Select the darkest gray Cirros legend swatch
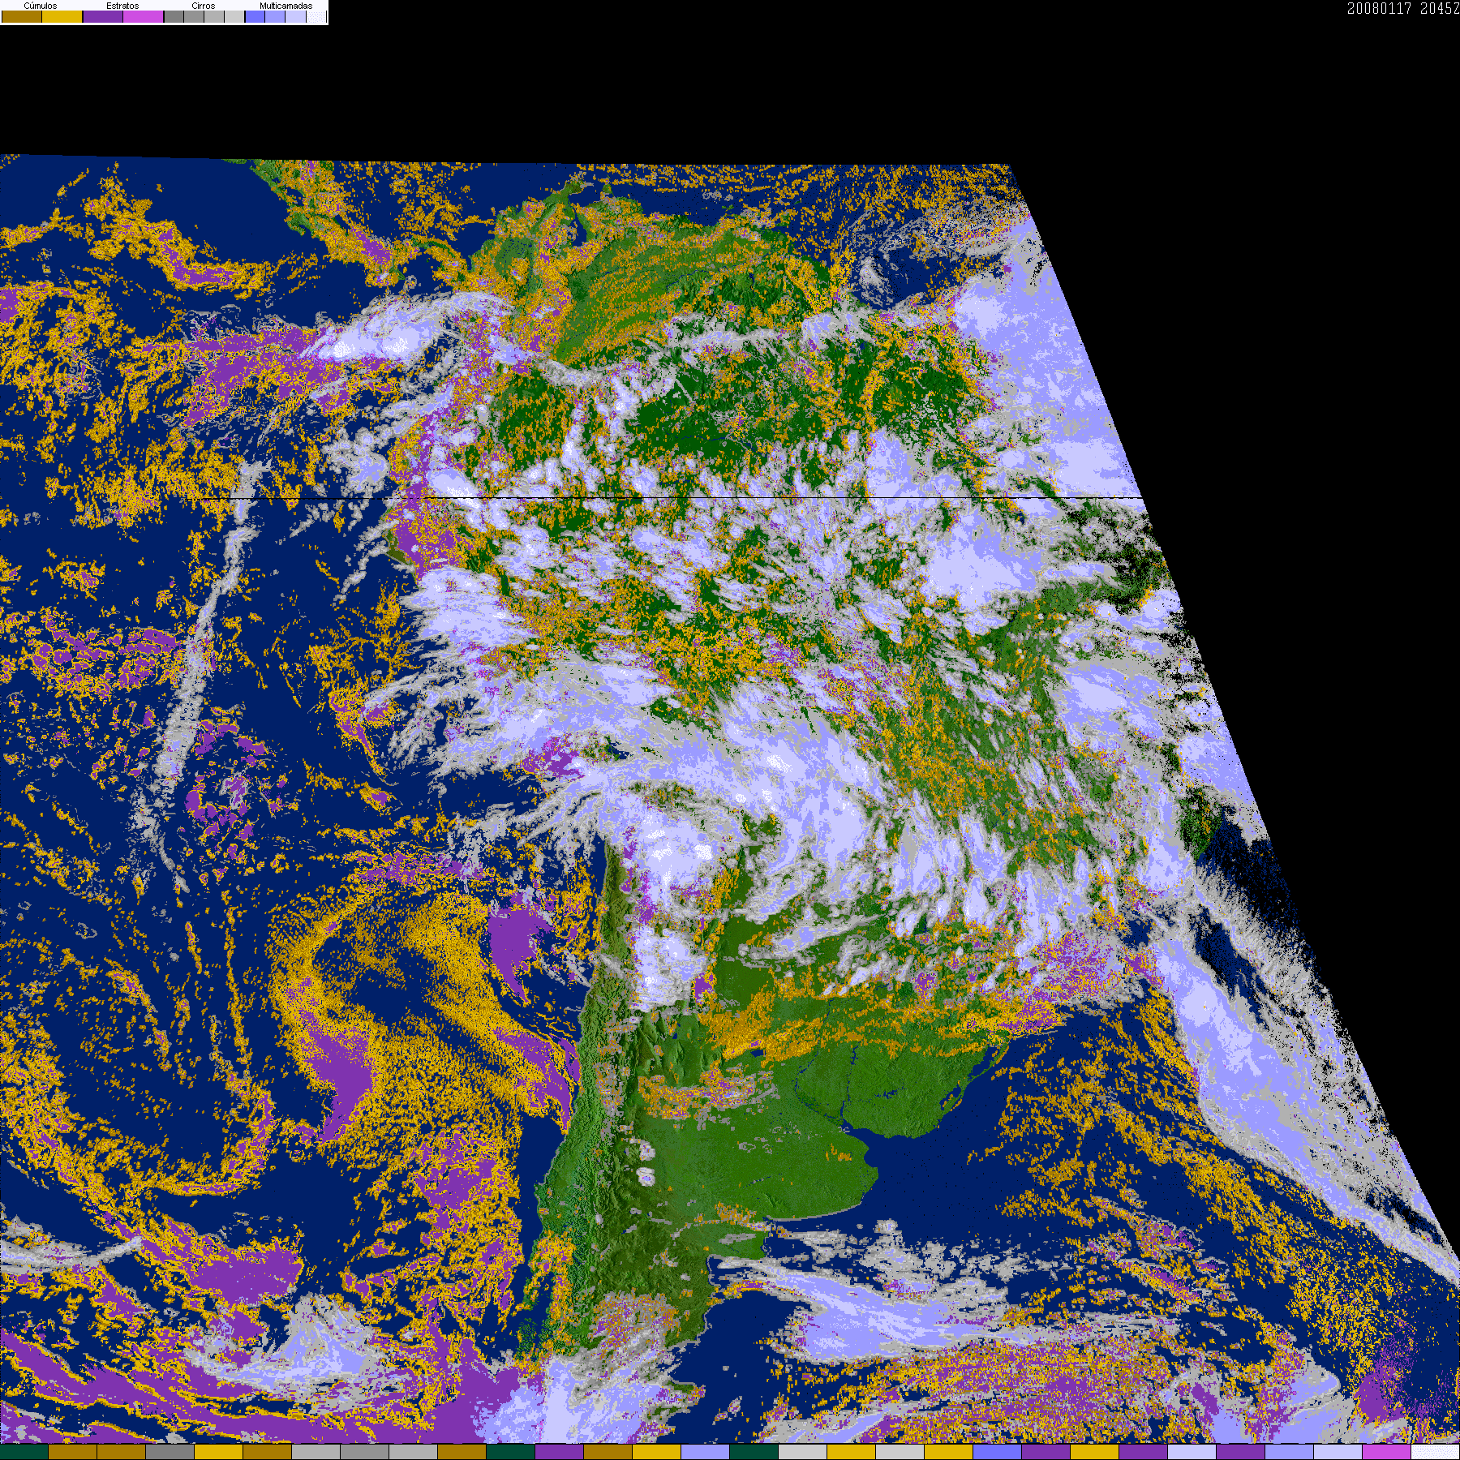The image size is (1460, 1460). pyautogui.click(x=174, y=17)
